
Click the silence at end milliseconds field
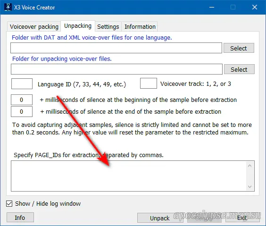coord(22,112)
